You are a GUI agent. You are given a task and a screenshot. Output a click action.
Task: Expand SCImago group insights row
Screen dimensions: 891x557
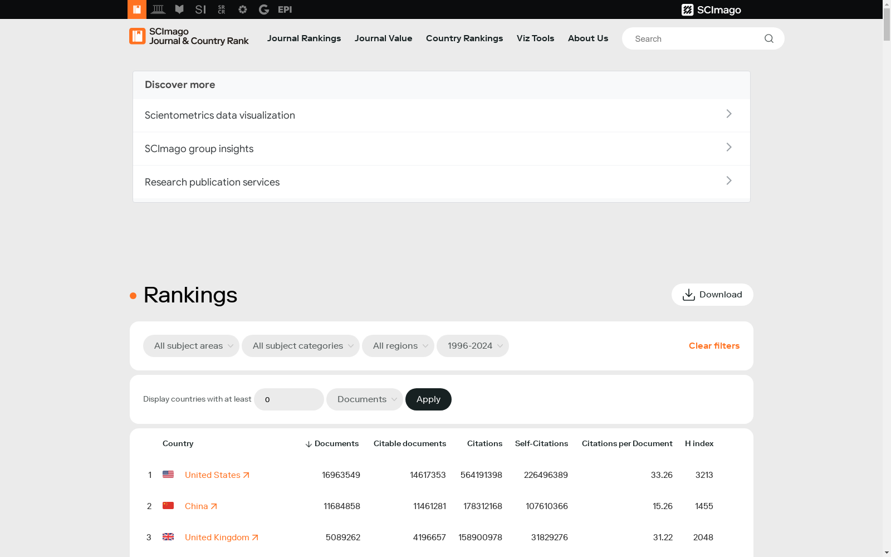point(442,149)
